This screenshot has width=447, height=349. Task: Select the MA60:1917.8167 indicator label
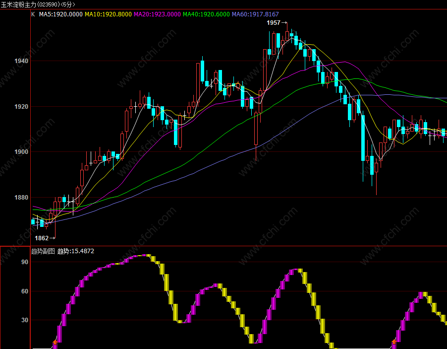coord(255,14)
